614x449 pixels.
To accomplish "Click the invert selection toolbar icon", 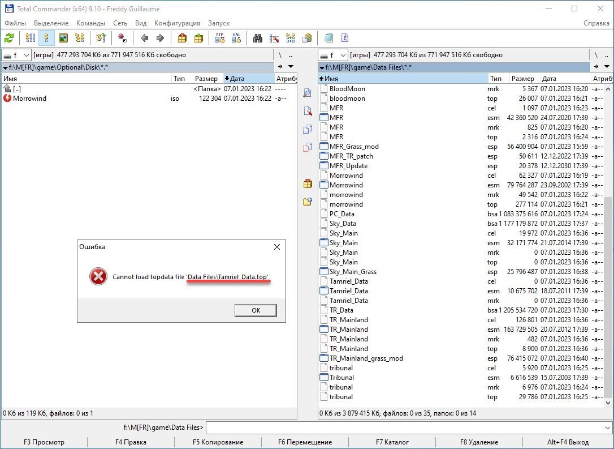I will (x=101, y=38).
